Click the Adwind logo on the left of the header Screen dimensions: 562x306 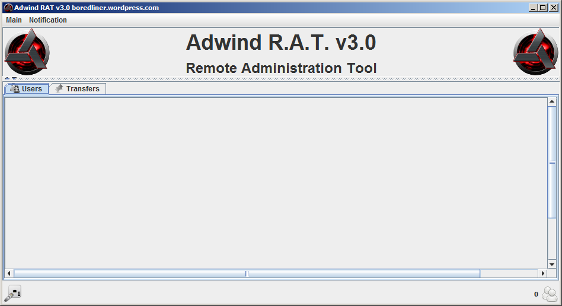(x=27, y=52)
